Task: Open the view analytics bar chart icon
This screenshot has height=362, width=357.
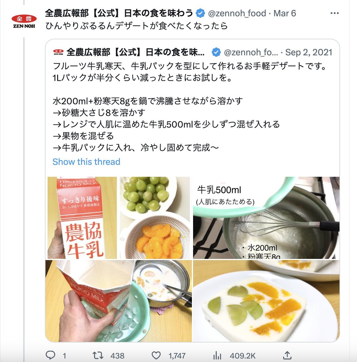Action: [x=217, y=355]
